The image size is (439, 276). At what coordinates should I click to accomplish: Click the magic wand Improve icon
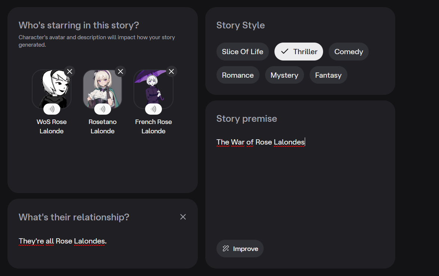coord(226,249)
